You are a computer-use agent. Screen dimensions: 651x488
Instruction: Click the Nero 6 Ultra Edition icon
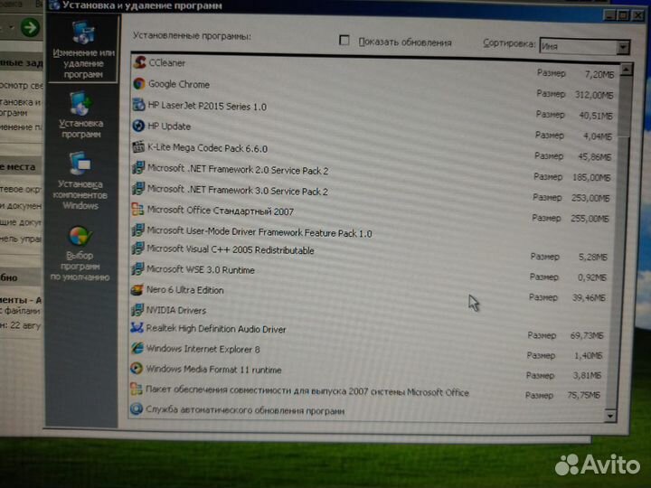pyautogui.click(x=137, y=290)
